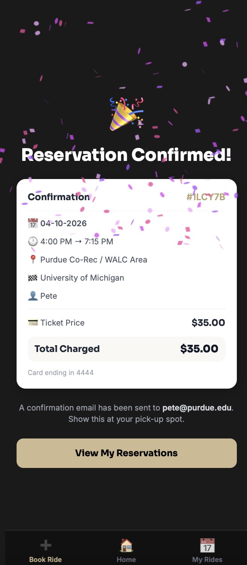
Task: Click the pete@purdue.edu email address
Action: 197,408
